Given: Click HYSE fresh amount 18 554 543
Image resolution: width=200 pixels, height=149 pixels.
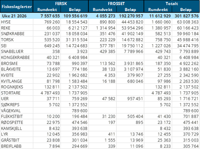Looking at the screenshot, I should point(76,22).
